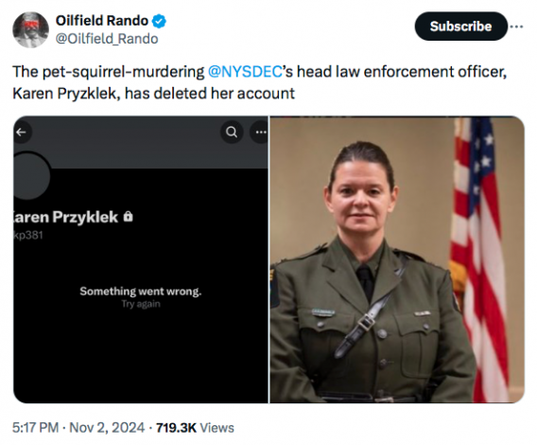
Task: Click the 719.3K Views count
Action: coord(195,428)
